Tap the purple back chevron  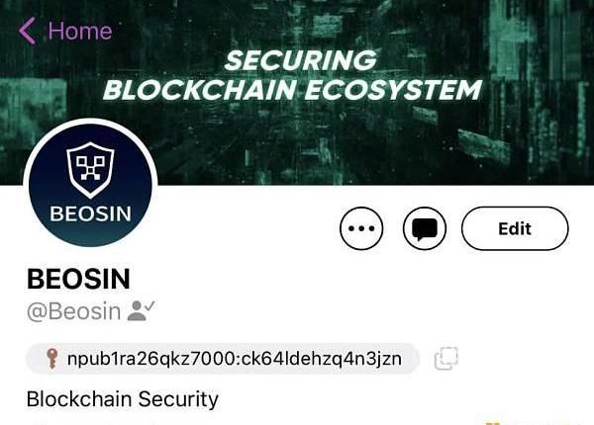click(28, 31)
